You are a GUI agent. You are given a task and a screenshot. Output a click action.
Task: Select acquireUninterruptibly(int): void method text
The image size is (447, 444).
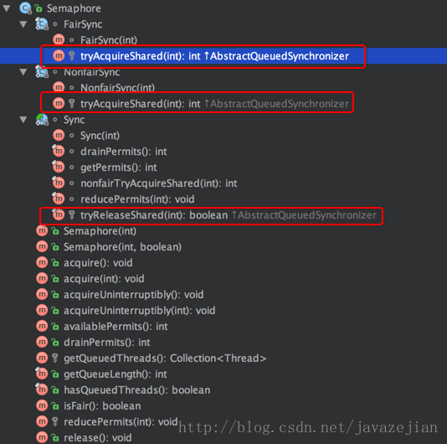click(x=140, y=311)
